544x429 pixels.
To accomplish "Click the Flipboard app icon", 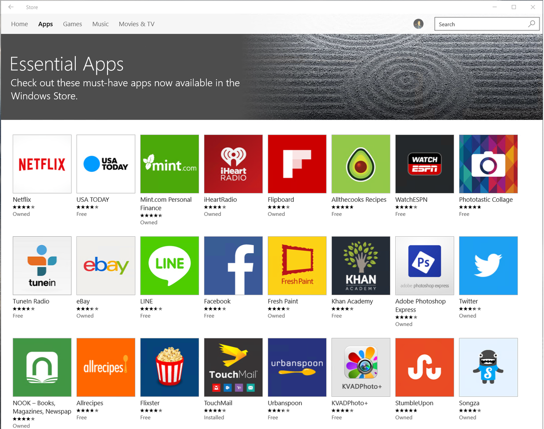I will pos(297,164).
